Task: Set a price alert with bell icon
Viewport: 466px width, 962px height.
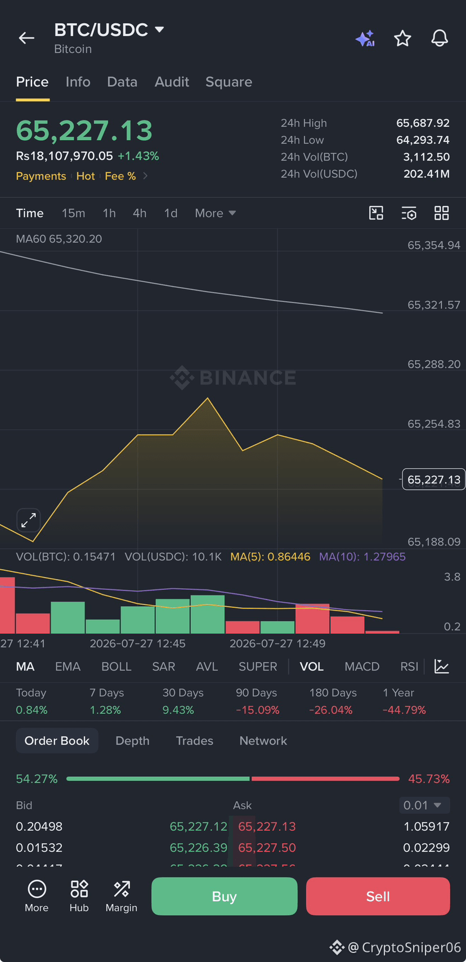Action: 440,38
